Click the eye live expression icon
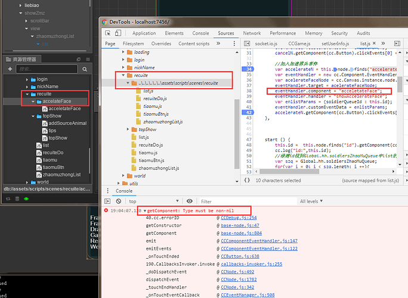 [x=190, y=201]
